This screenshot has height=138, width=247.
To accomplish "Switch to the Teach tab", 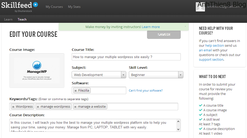I will (x=22, y=19).
